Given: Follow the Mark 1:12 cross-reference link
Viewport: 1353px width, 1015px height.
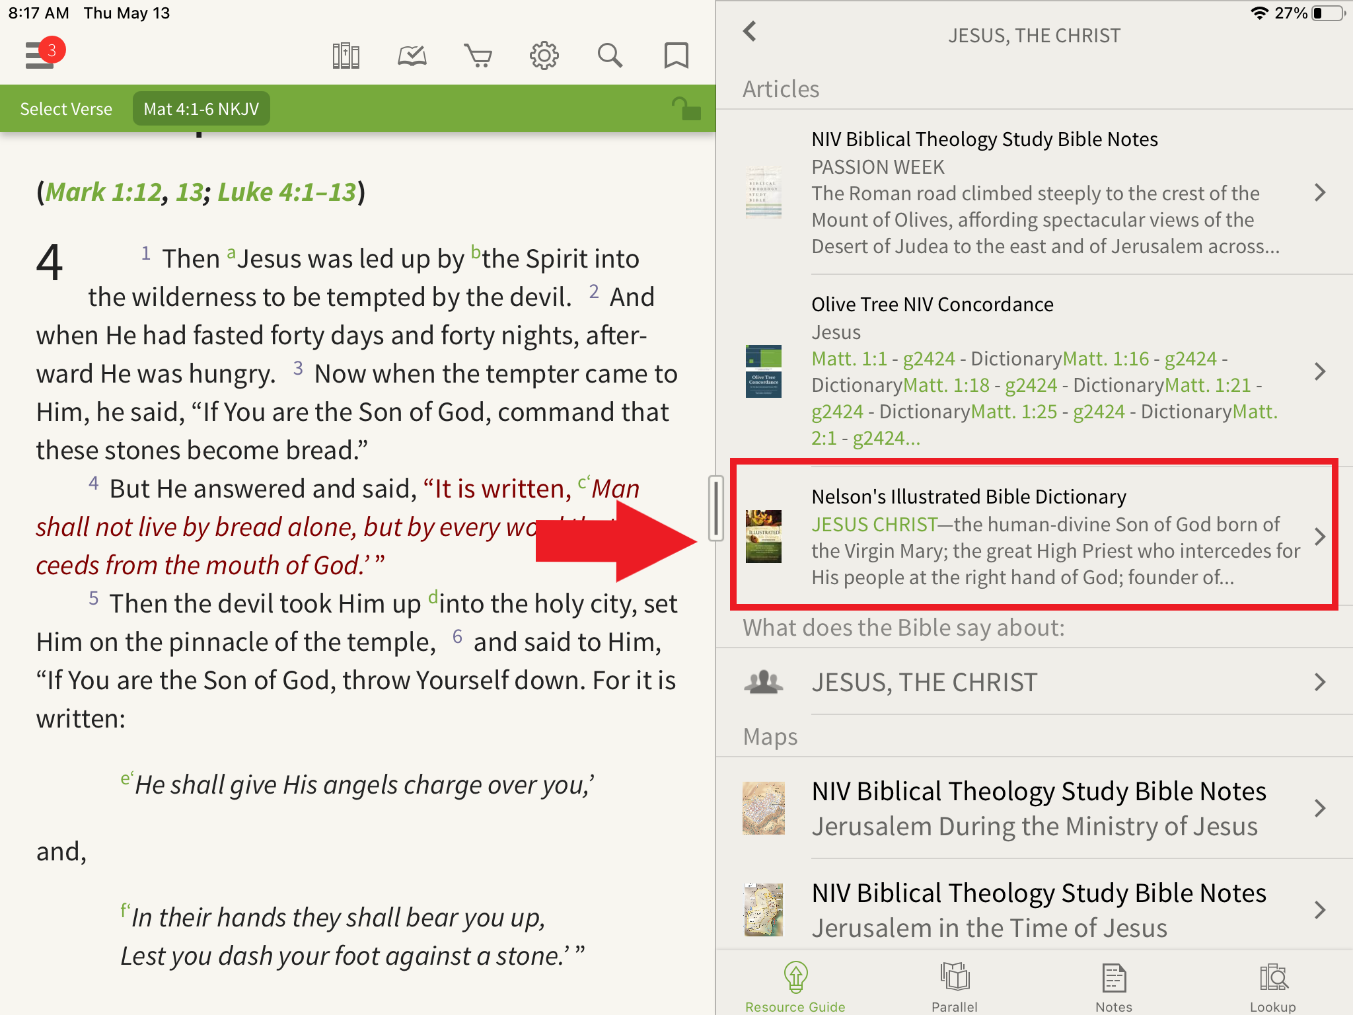Looking at the screenshot, I should point(104,192).
